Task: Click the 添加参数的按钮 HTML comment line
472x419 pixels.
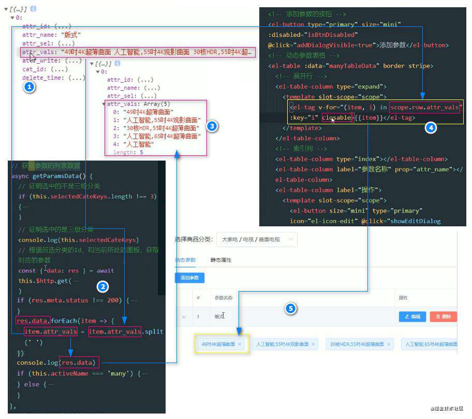Action: click(307, 14)
